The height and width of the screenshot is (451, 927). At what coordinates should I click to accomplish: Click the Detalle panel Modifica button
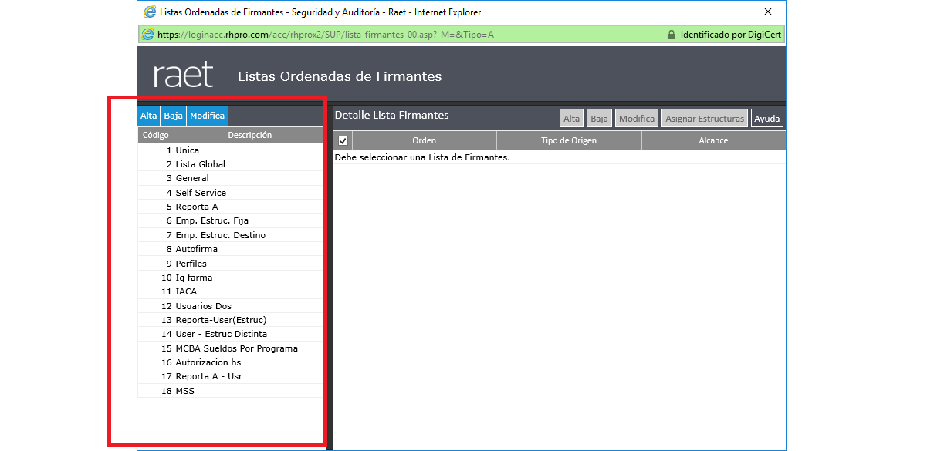637,119
